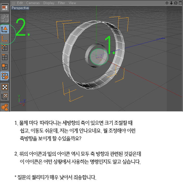Toggle the maximize viewport icon
This screenshot has width=183, height=185.
click(x=180, y=3)
